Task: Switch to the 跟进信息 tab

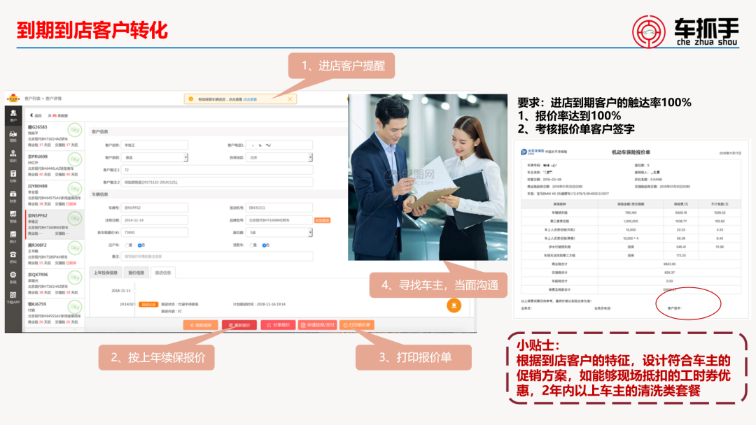Action: point(163,273)
